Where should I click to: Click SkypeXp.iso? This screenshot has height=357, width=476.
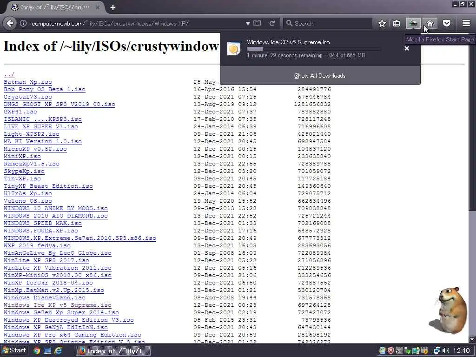point(24,171)
